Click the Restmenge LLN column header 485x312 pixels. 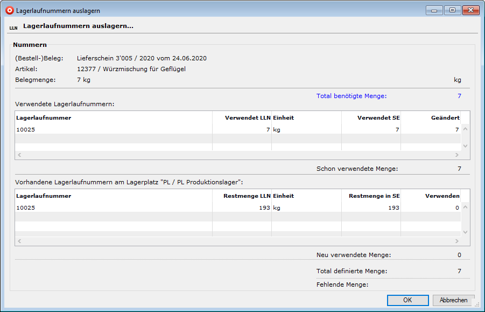pyautogui.click(x=242, y=196)
